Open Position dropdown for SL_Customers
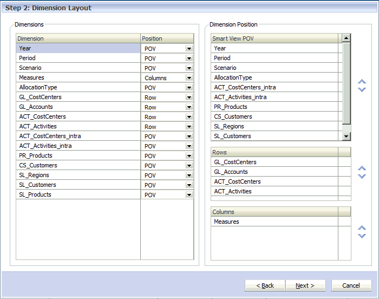 coord(189,185)
